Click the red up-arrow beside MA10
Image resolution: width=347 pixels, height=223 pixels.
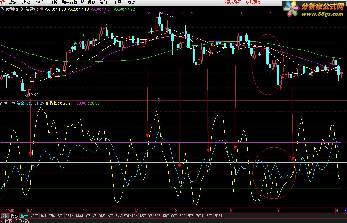coord(42,9)
